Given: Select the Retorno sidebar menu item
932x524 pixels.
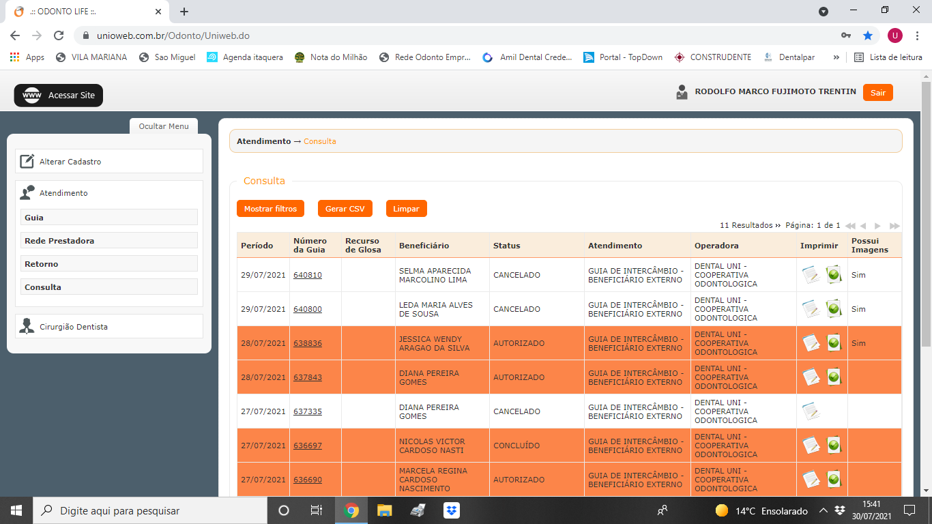Looking at the screenshot, I should tap(109, 264).
